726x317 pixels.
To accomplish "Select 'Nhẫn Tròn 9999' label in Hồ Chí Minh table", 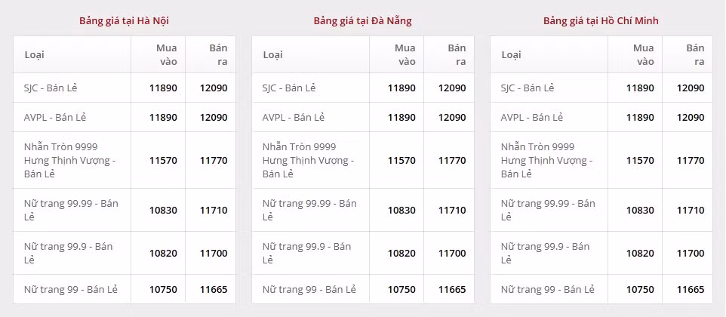I will click(537, 146).
